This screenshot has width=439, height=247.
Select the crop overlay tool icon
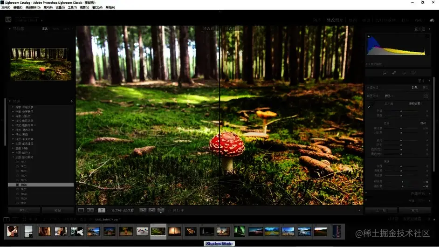384,73
